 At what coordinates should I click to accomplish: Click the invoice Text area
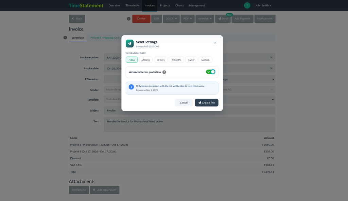coord(190,124)
